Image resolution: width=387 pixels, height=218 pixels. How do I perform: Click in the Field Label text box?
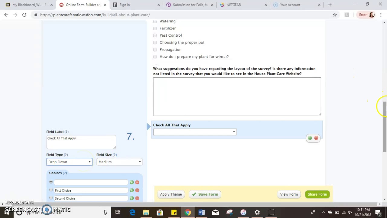point(81,142)
